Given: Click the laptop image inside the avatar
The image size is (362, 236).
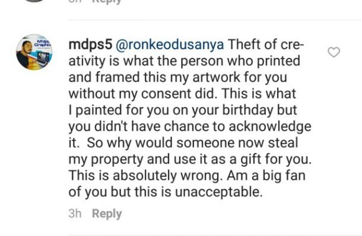Looking at the screenshot, I should coord(43,59).
